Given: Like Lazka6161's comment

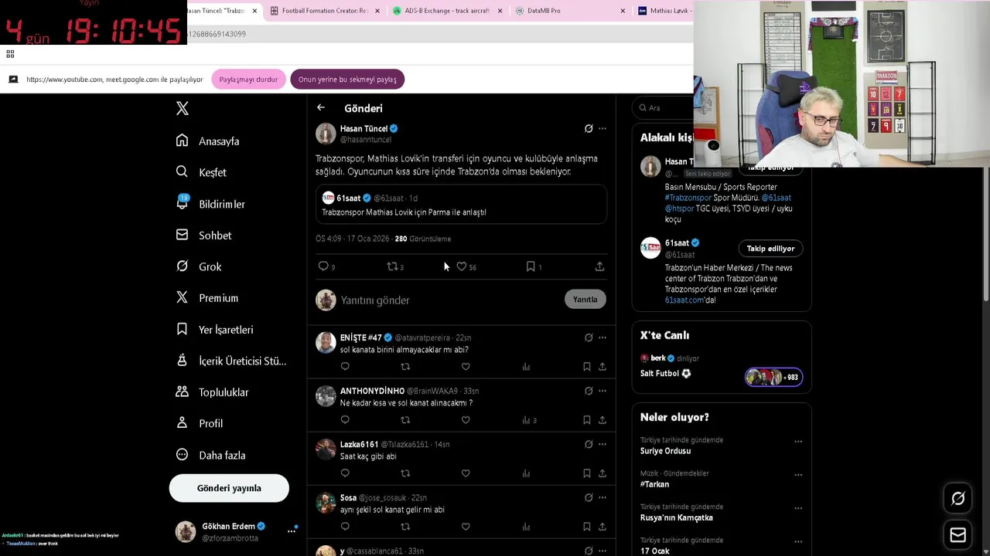Looking at the screenshot, I should [x=466, y=473].
